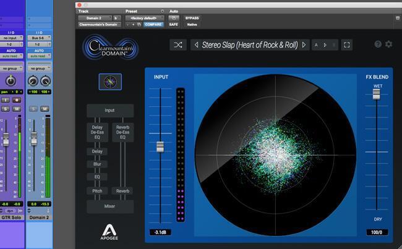The width and height of the screenshot is (402, 249).
Task: Open the Delay De-Ess EQ block
Action: point(97,132)
